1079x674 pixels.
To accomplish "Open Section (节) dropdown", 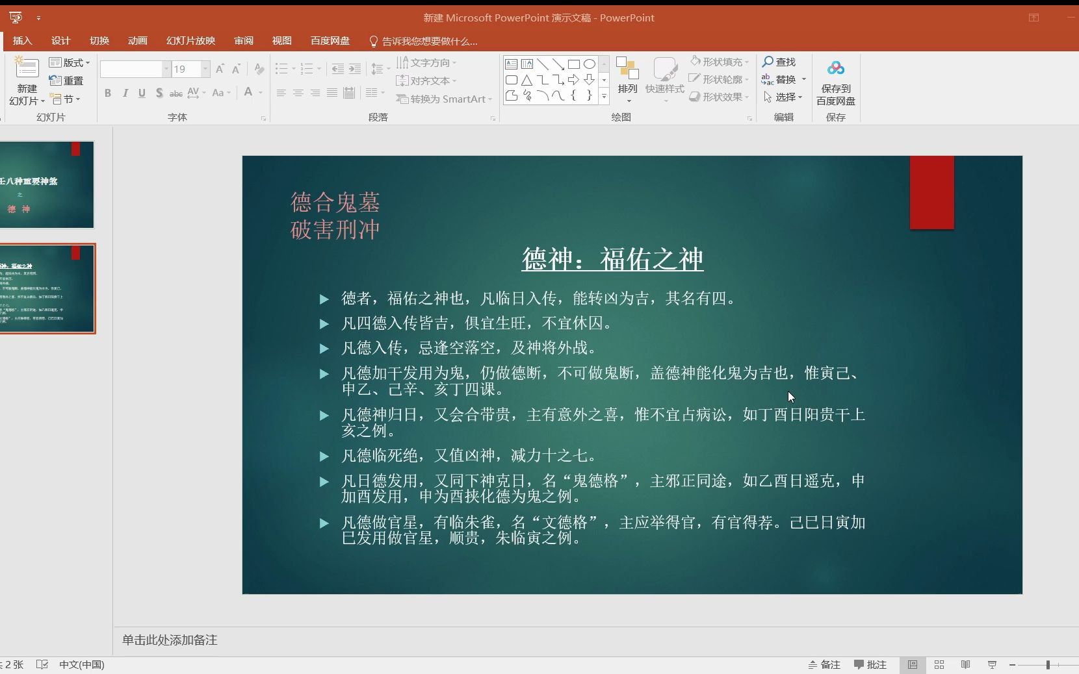I will tap(66, 99).
